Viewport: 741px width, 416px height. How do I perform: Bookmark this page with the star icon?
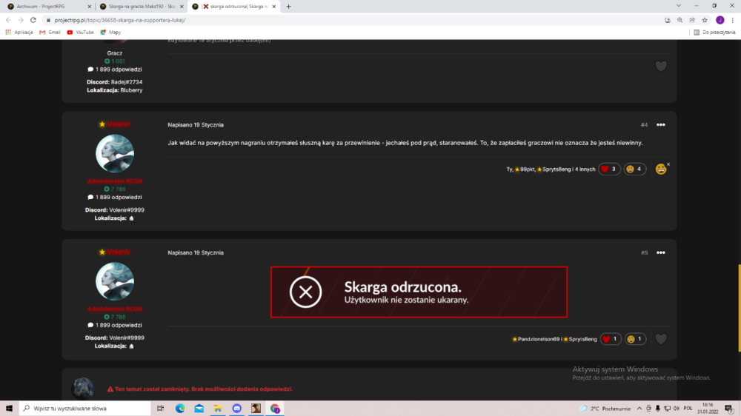click(x=705, y=20)
